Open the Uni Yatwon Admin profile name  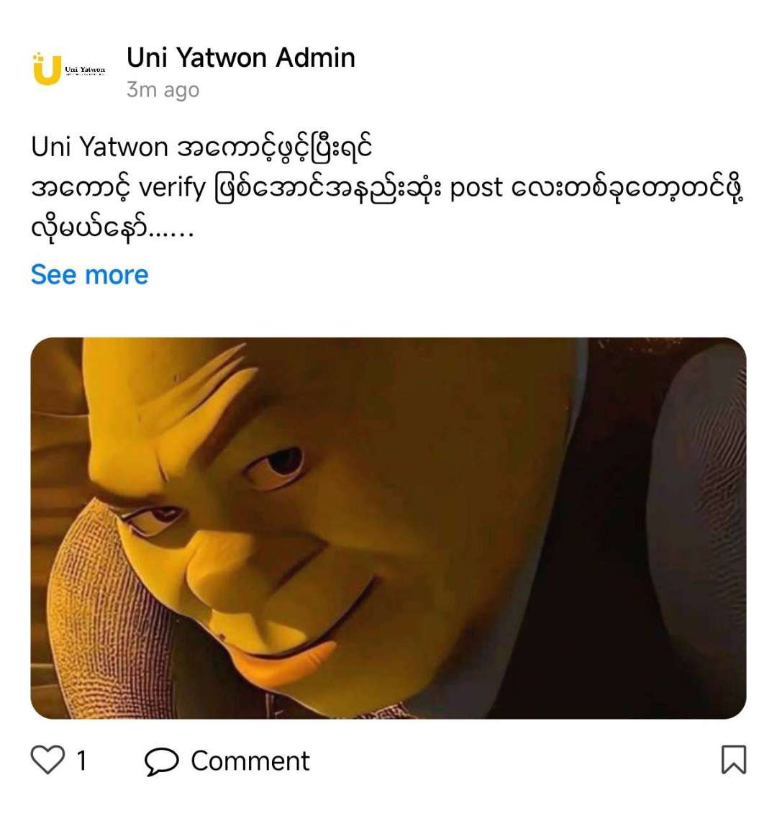click(x=241, y=58)
